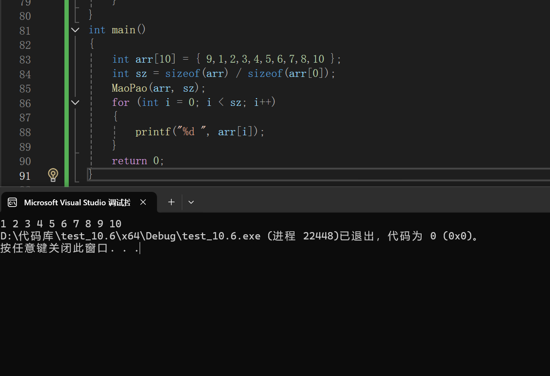This screenshot has width=550, height=376.
Task: Click line number 85 in gutter
Action: pyautogui.click(x=25, y=88)
